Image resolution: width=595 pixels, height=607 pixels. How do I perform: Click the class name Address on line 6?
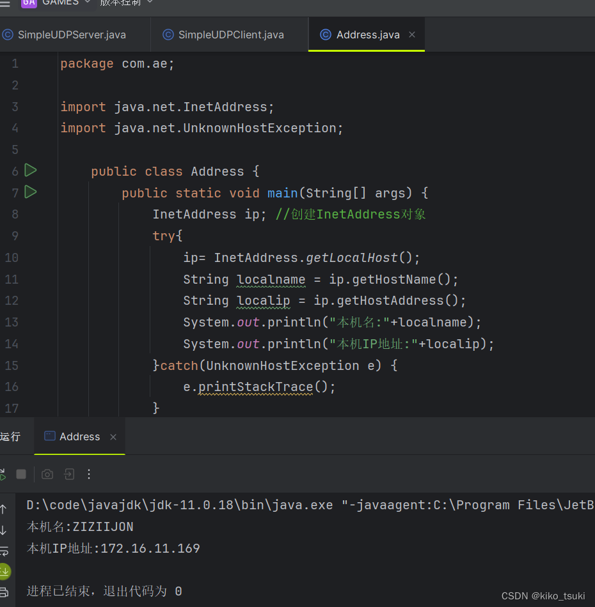point(218,171)
